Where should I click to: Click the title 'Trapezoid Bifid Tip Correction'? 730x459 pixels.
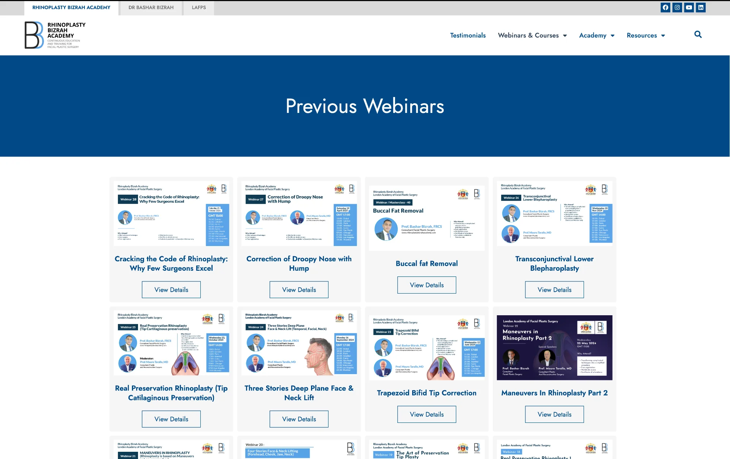point(427,393)
